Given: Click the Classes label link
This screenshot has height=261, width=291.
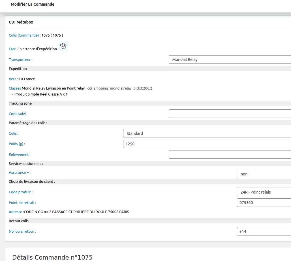Looking at the screenshot, I should [15, 88].
